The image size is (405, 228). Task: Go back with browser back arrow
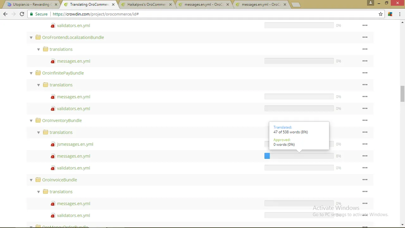(5, 14)
